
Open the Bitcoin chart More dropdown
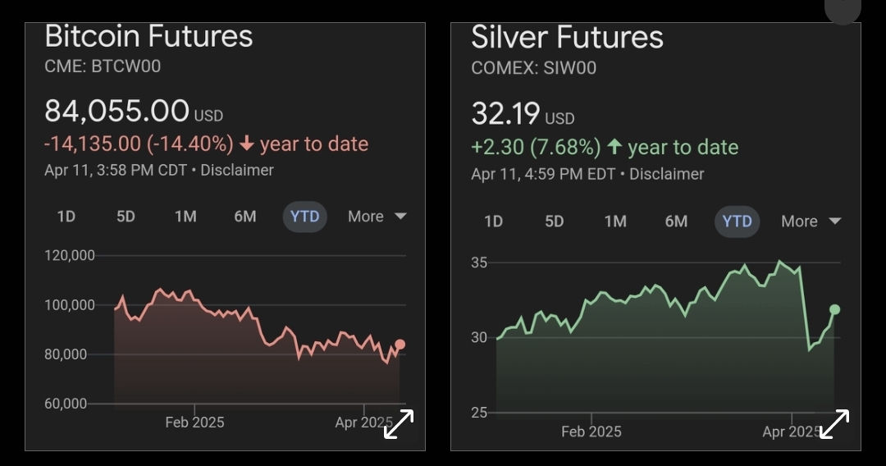377,217
